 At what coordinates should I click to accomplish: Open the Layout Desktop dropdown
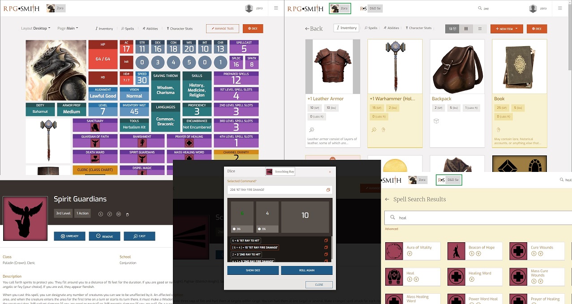[x=36, y=28]
